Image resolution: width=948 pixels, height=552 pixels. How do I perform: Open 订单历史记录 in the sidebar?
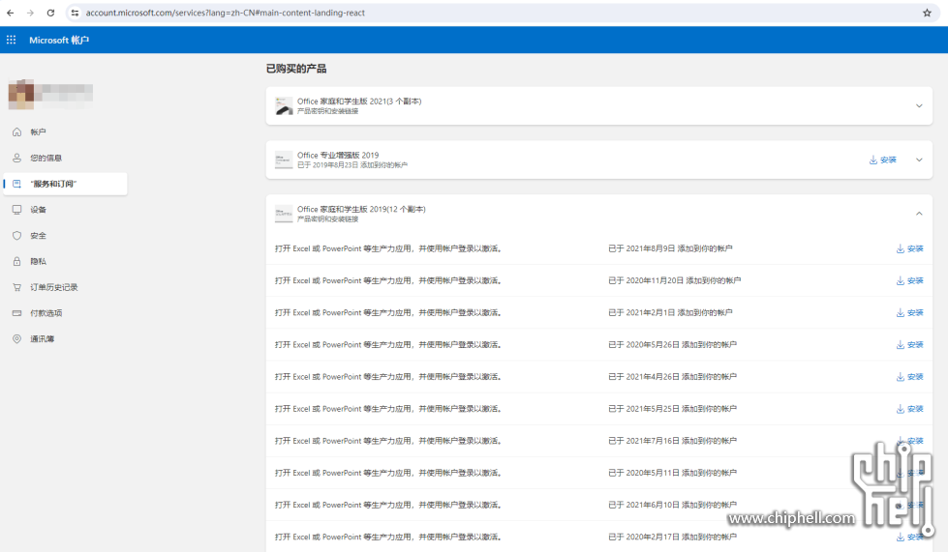54,288
